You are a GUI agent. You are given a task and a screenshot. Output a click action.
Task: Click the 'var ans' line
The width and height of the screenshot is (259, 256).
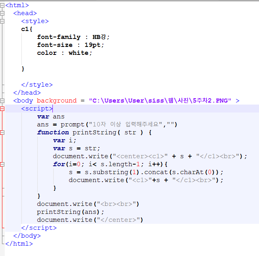click(51, 116)
